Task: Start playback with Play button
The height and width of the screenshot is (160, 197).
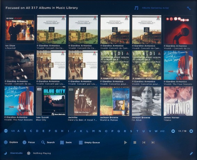Action: (125, 143)
